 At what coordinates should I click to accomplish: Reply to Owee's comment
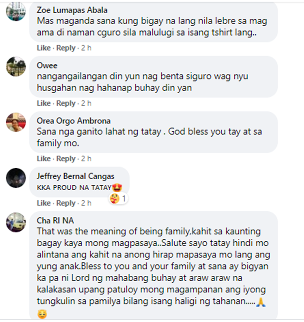(x=66, y=103)
